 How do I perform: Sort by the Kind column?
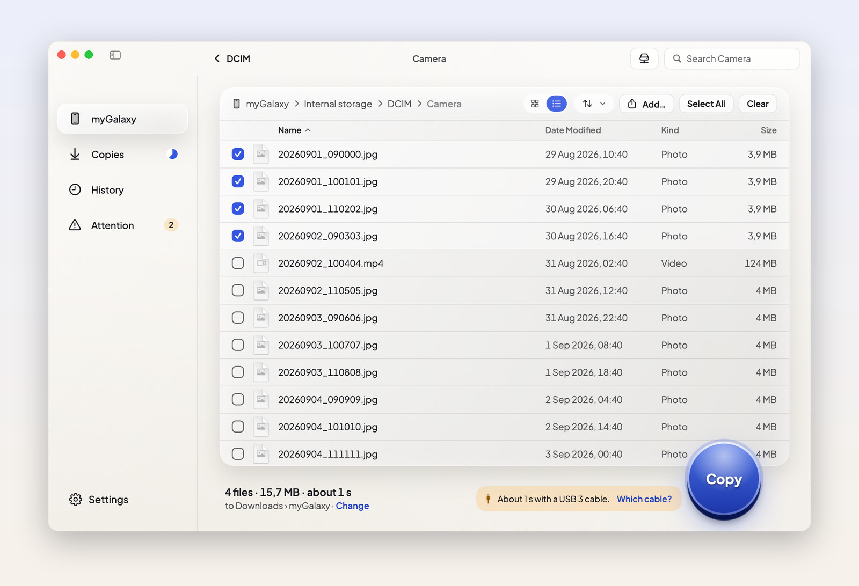[669, 130]
